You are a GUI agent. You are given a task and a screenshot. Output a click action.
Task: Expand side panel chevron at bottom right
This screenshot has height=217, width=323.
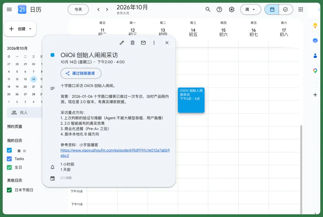coord(315,213)
